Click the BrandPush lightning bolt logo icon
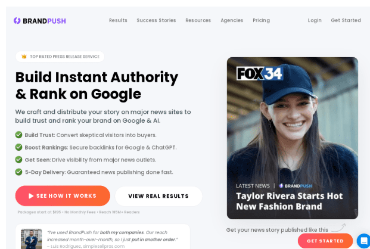Image resolution: width=370 pixels, height=249 pixels. click(x=17, y=21)
